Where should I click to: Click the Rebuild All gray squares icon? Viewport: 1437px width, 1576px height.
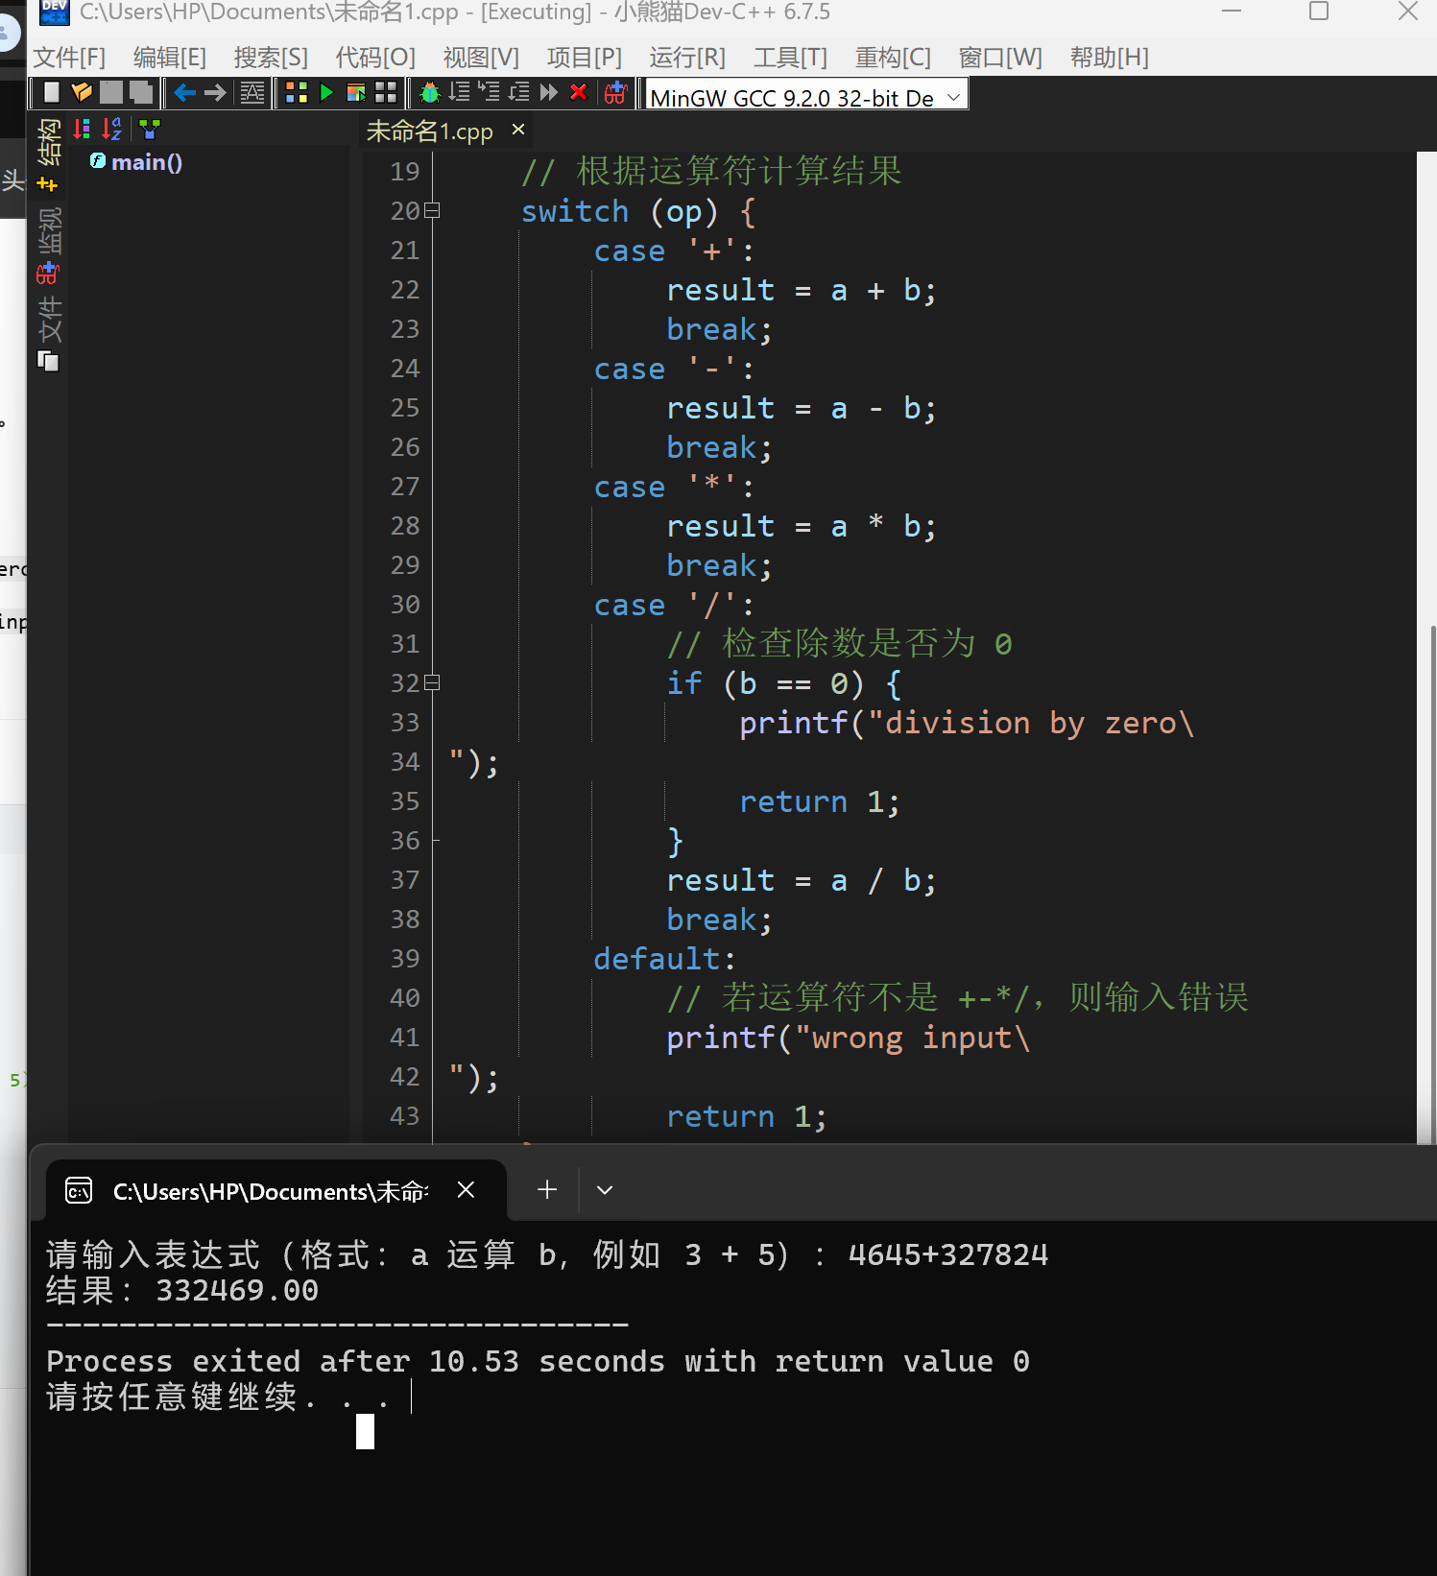[x=386, y=92]
